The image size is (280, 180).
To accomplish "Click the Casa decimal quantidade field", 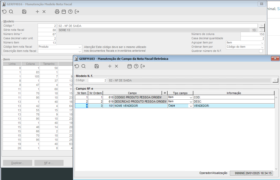I will 253,38.
